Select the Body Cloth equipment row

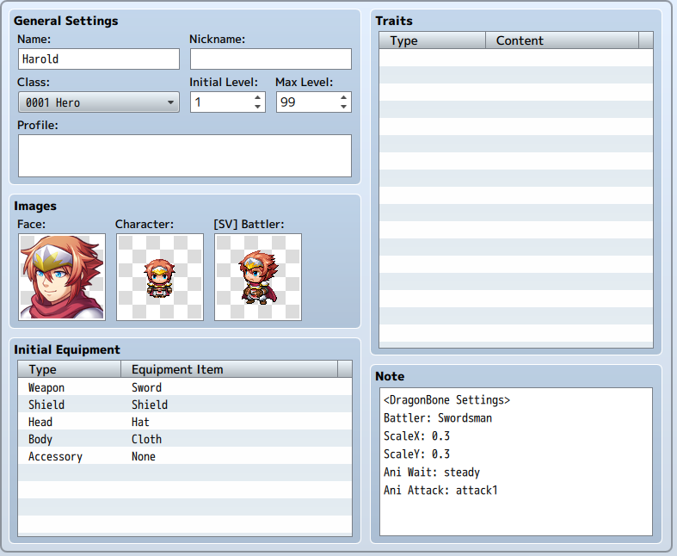point(185,439)
